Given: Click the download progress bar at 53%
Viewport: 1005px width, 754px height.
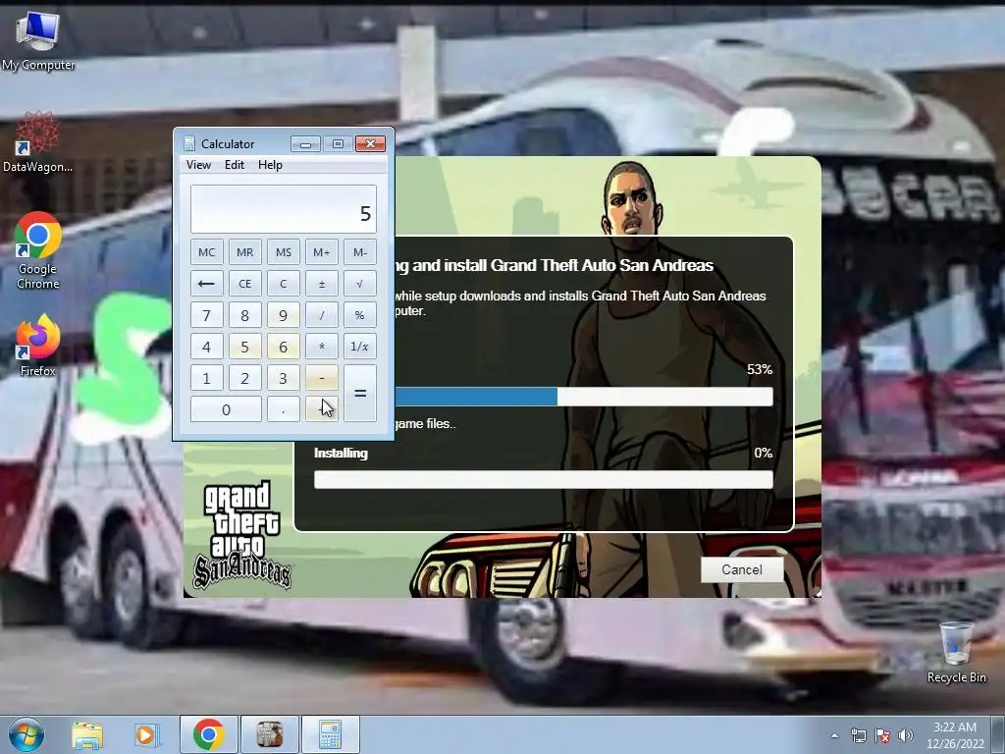Looking at the screenshot, I should (x=584, y=397).
